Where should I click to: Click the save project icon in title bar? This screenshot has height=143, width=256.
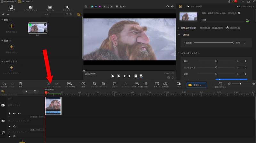pyautogui.click(x=20, y=1)
